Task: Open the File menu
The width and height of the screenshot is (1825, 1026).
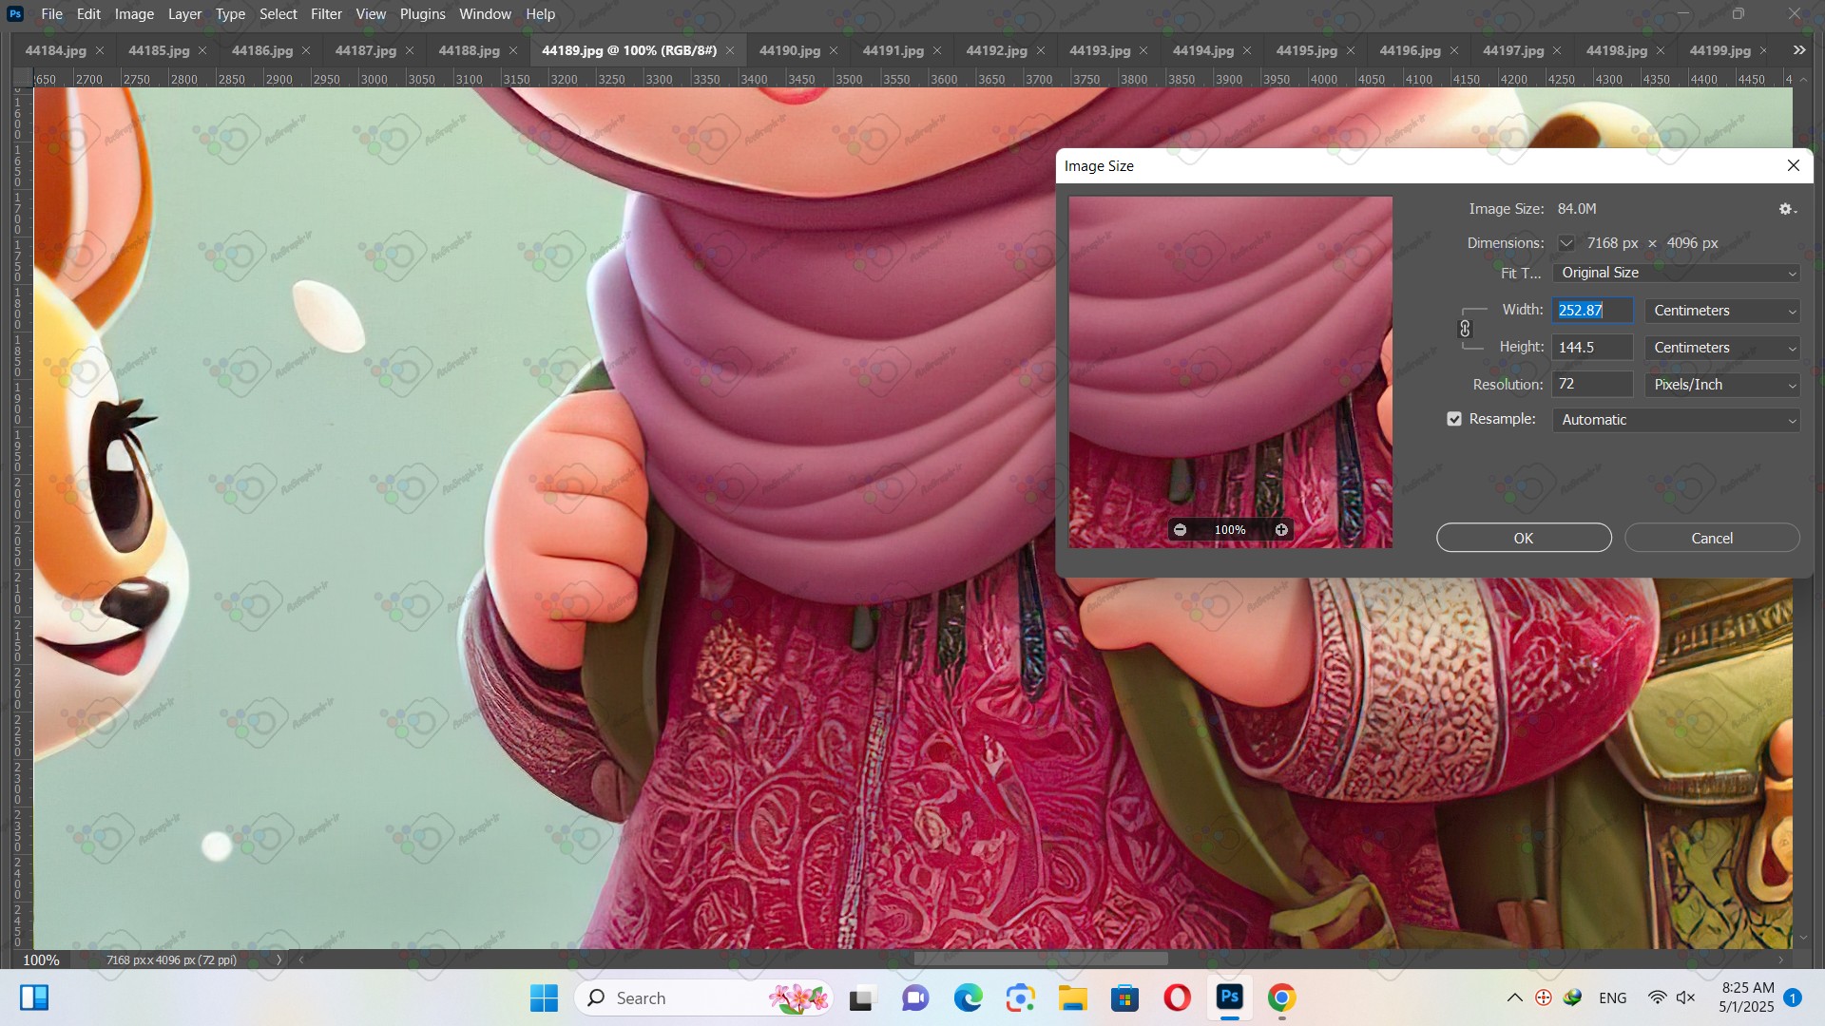Action: pos(52,14)
